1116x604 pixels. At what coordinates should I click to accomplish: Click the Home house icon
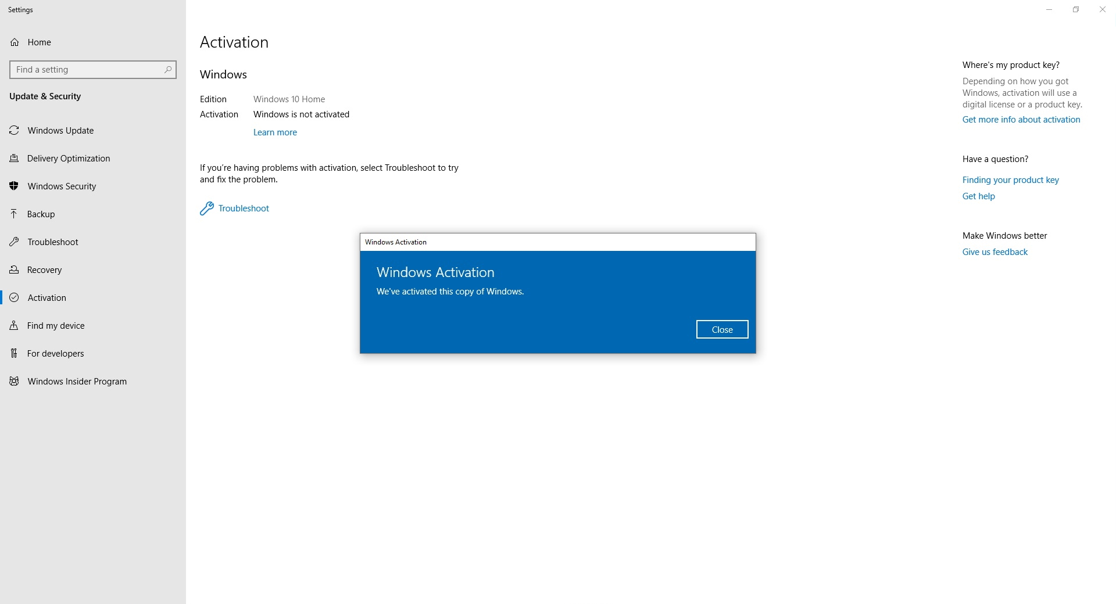pos(15,42)
